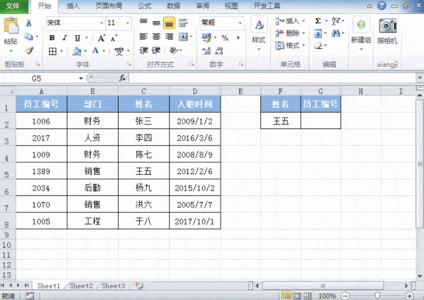Open the number format dropdown 常规
424x300 pixels.
point(240,23)
